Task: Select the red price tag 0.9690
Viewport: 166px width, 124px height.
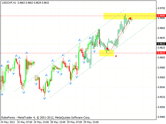Action: [161, 16]
